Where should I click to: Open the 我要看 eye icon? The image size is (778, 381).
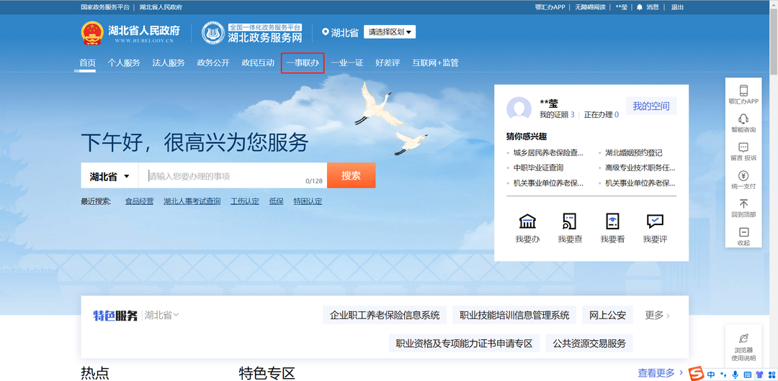point(612,221)
